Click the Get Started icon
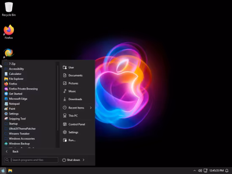 point(6,94)
